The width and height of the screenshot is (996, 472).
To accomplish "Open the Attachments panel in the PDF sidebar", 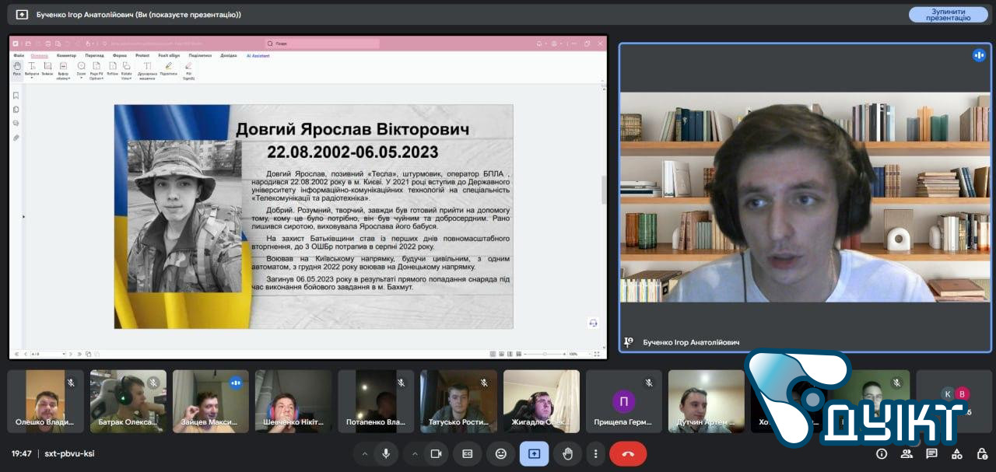I will (16, 138).
